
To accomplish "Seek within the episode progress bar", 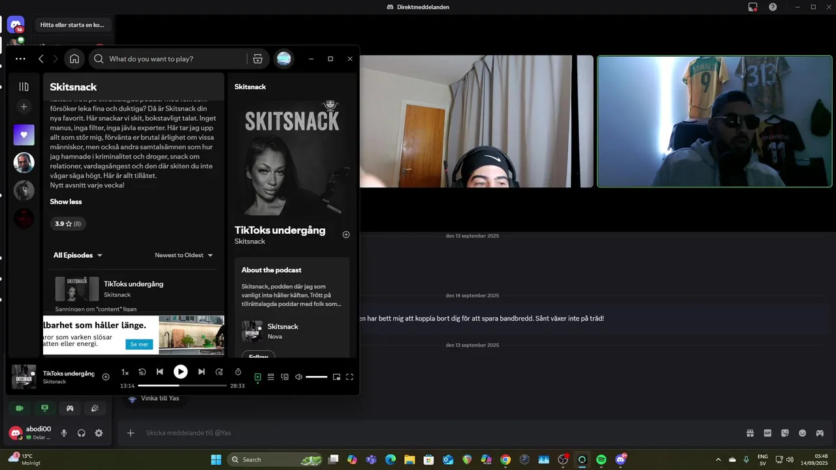I will (182, 386).
